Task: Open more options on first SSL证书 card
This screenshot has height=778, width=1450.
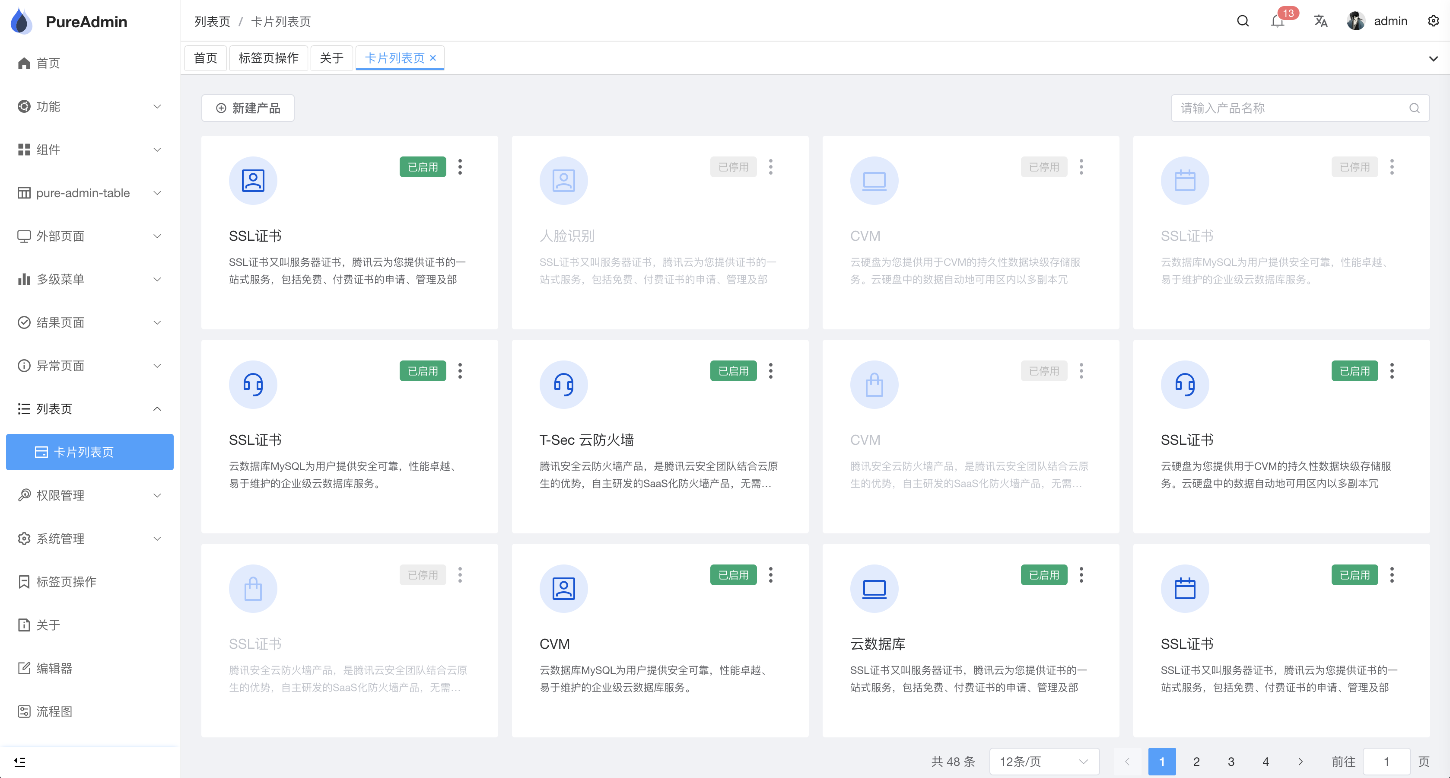Action: [461, 167]
